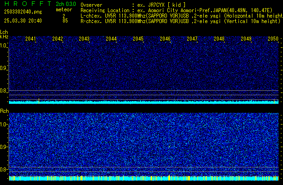Viewport: 283px width, 185px height.
Task: Click the yellow spike in Lch level bar near 2041
Action: [39, 101]
